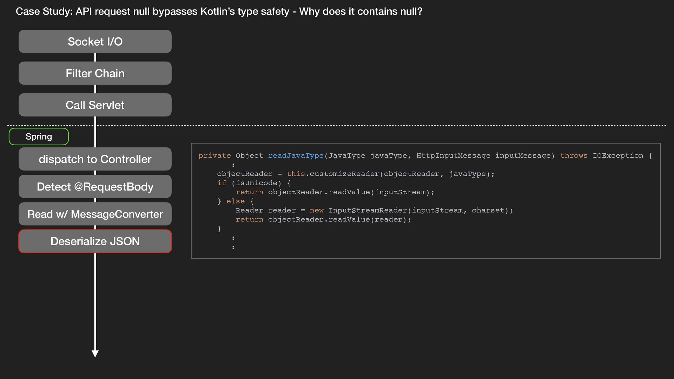Click readJavaType method name in code

coord(296,155)
